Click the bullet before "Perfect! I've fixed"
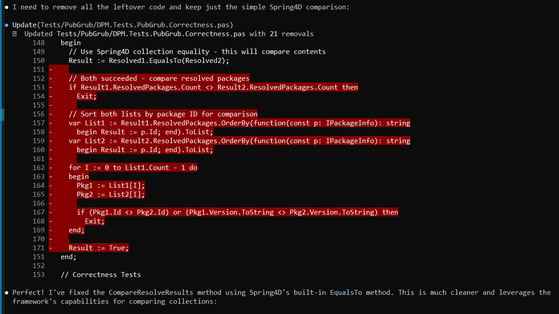 click(x=6, y=293)
